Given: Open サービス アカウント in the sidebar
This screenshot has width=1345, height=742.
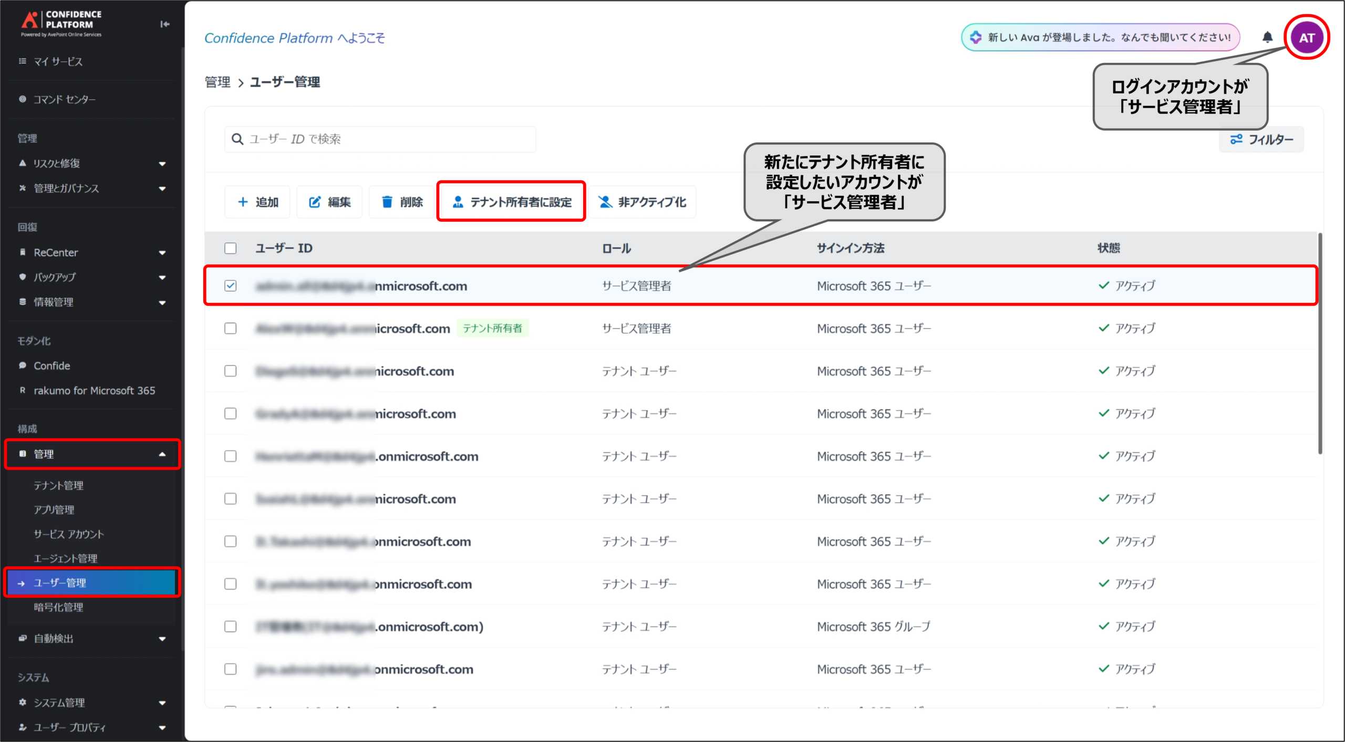Looking at the screenshot, I should point(69,534).
